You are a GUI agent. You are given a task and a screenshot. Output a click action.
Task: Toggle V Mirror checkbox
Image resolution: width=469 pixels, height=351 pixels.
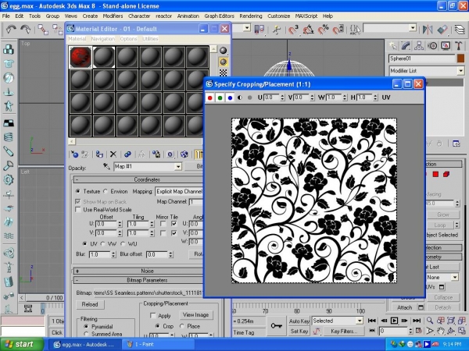click(x=163, y=232)
